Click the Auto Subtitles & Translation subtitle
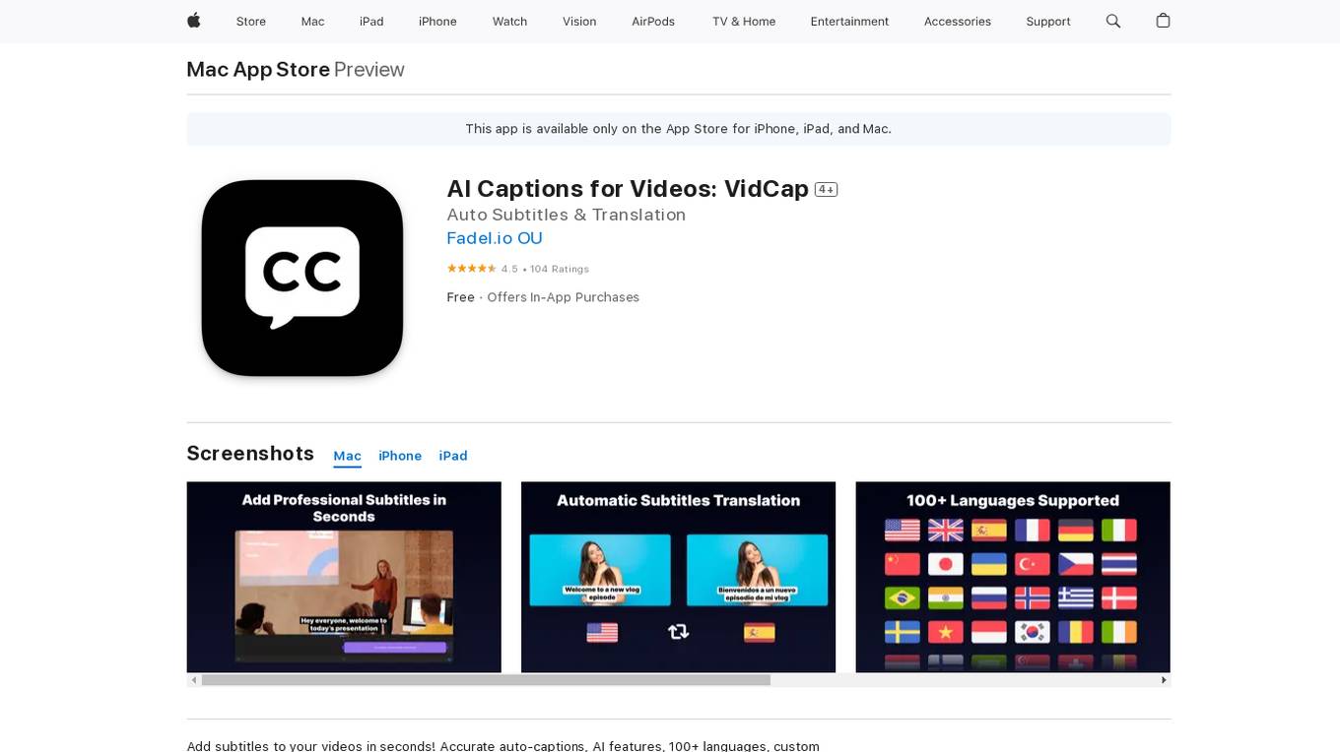Viewport: 1340px width, 752px height. 567,215
